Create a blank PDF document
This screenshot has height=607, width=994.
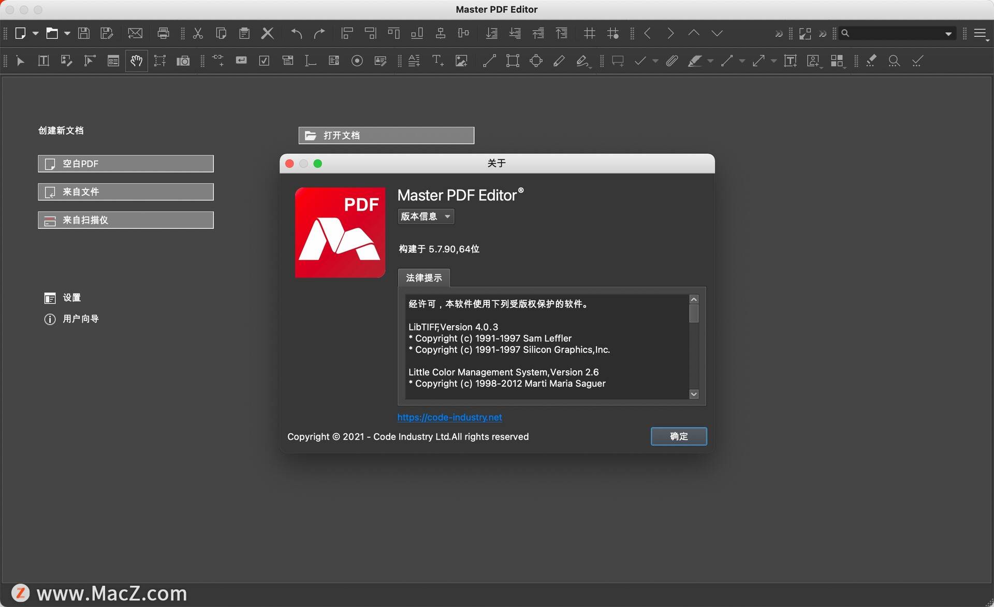tap(126, 164)
